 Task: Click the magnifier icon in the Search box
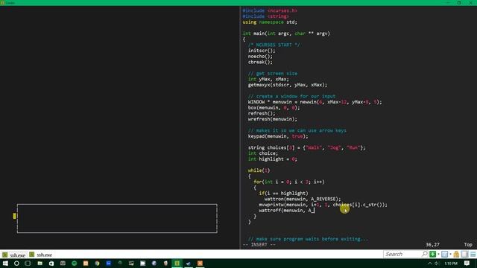tap(424, 254)
